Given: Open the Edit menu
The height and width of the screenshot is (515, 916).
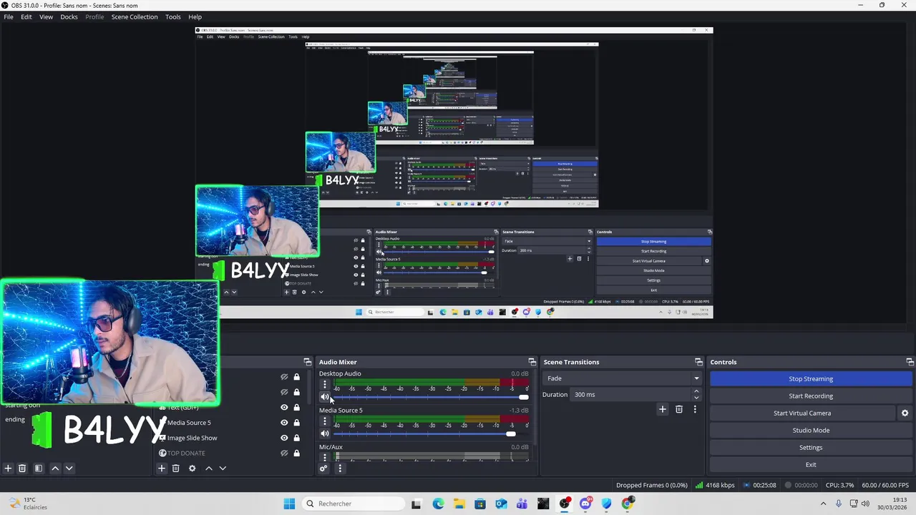Looking at the screenshot, I should 26,16.
